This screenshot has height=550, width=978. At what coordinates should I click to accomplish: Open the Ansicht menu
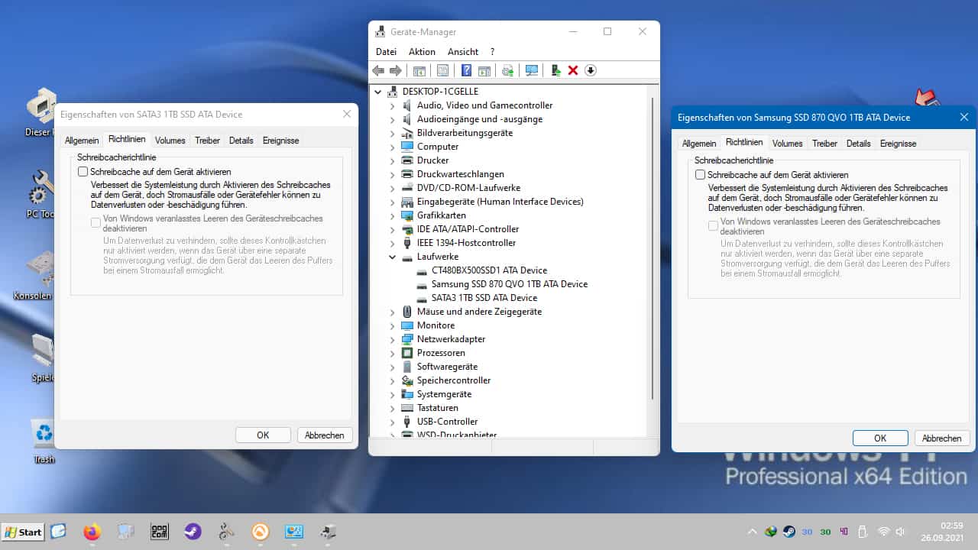(x=463, y=52)
